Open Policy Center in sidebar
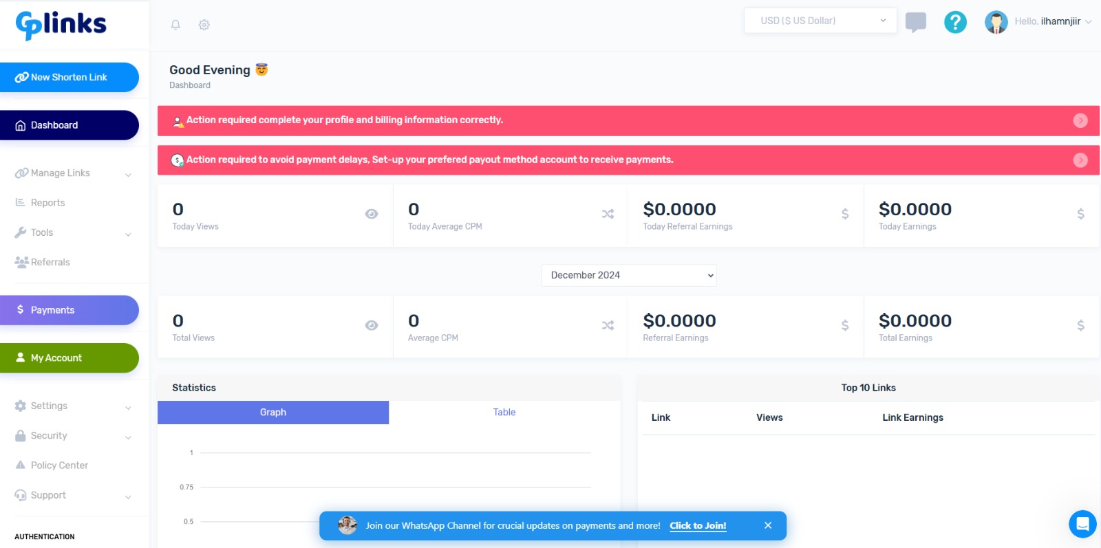1101x548 pixels. [x=59, y=465]
